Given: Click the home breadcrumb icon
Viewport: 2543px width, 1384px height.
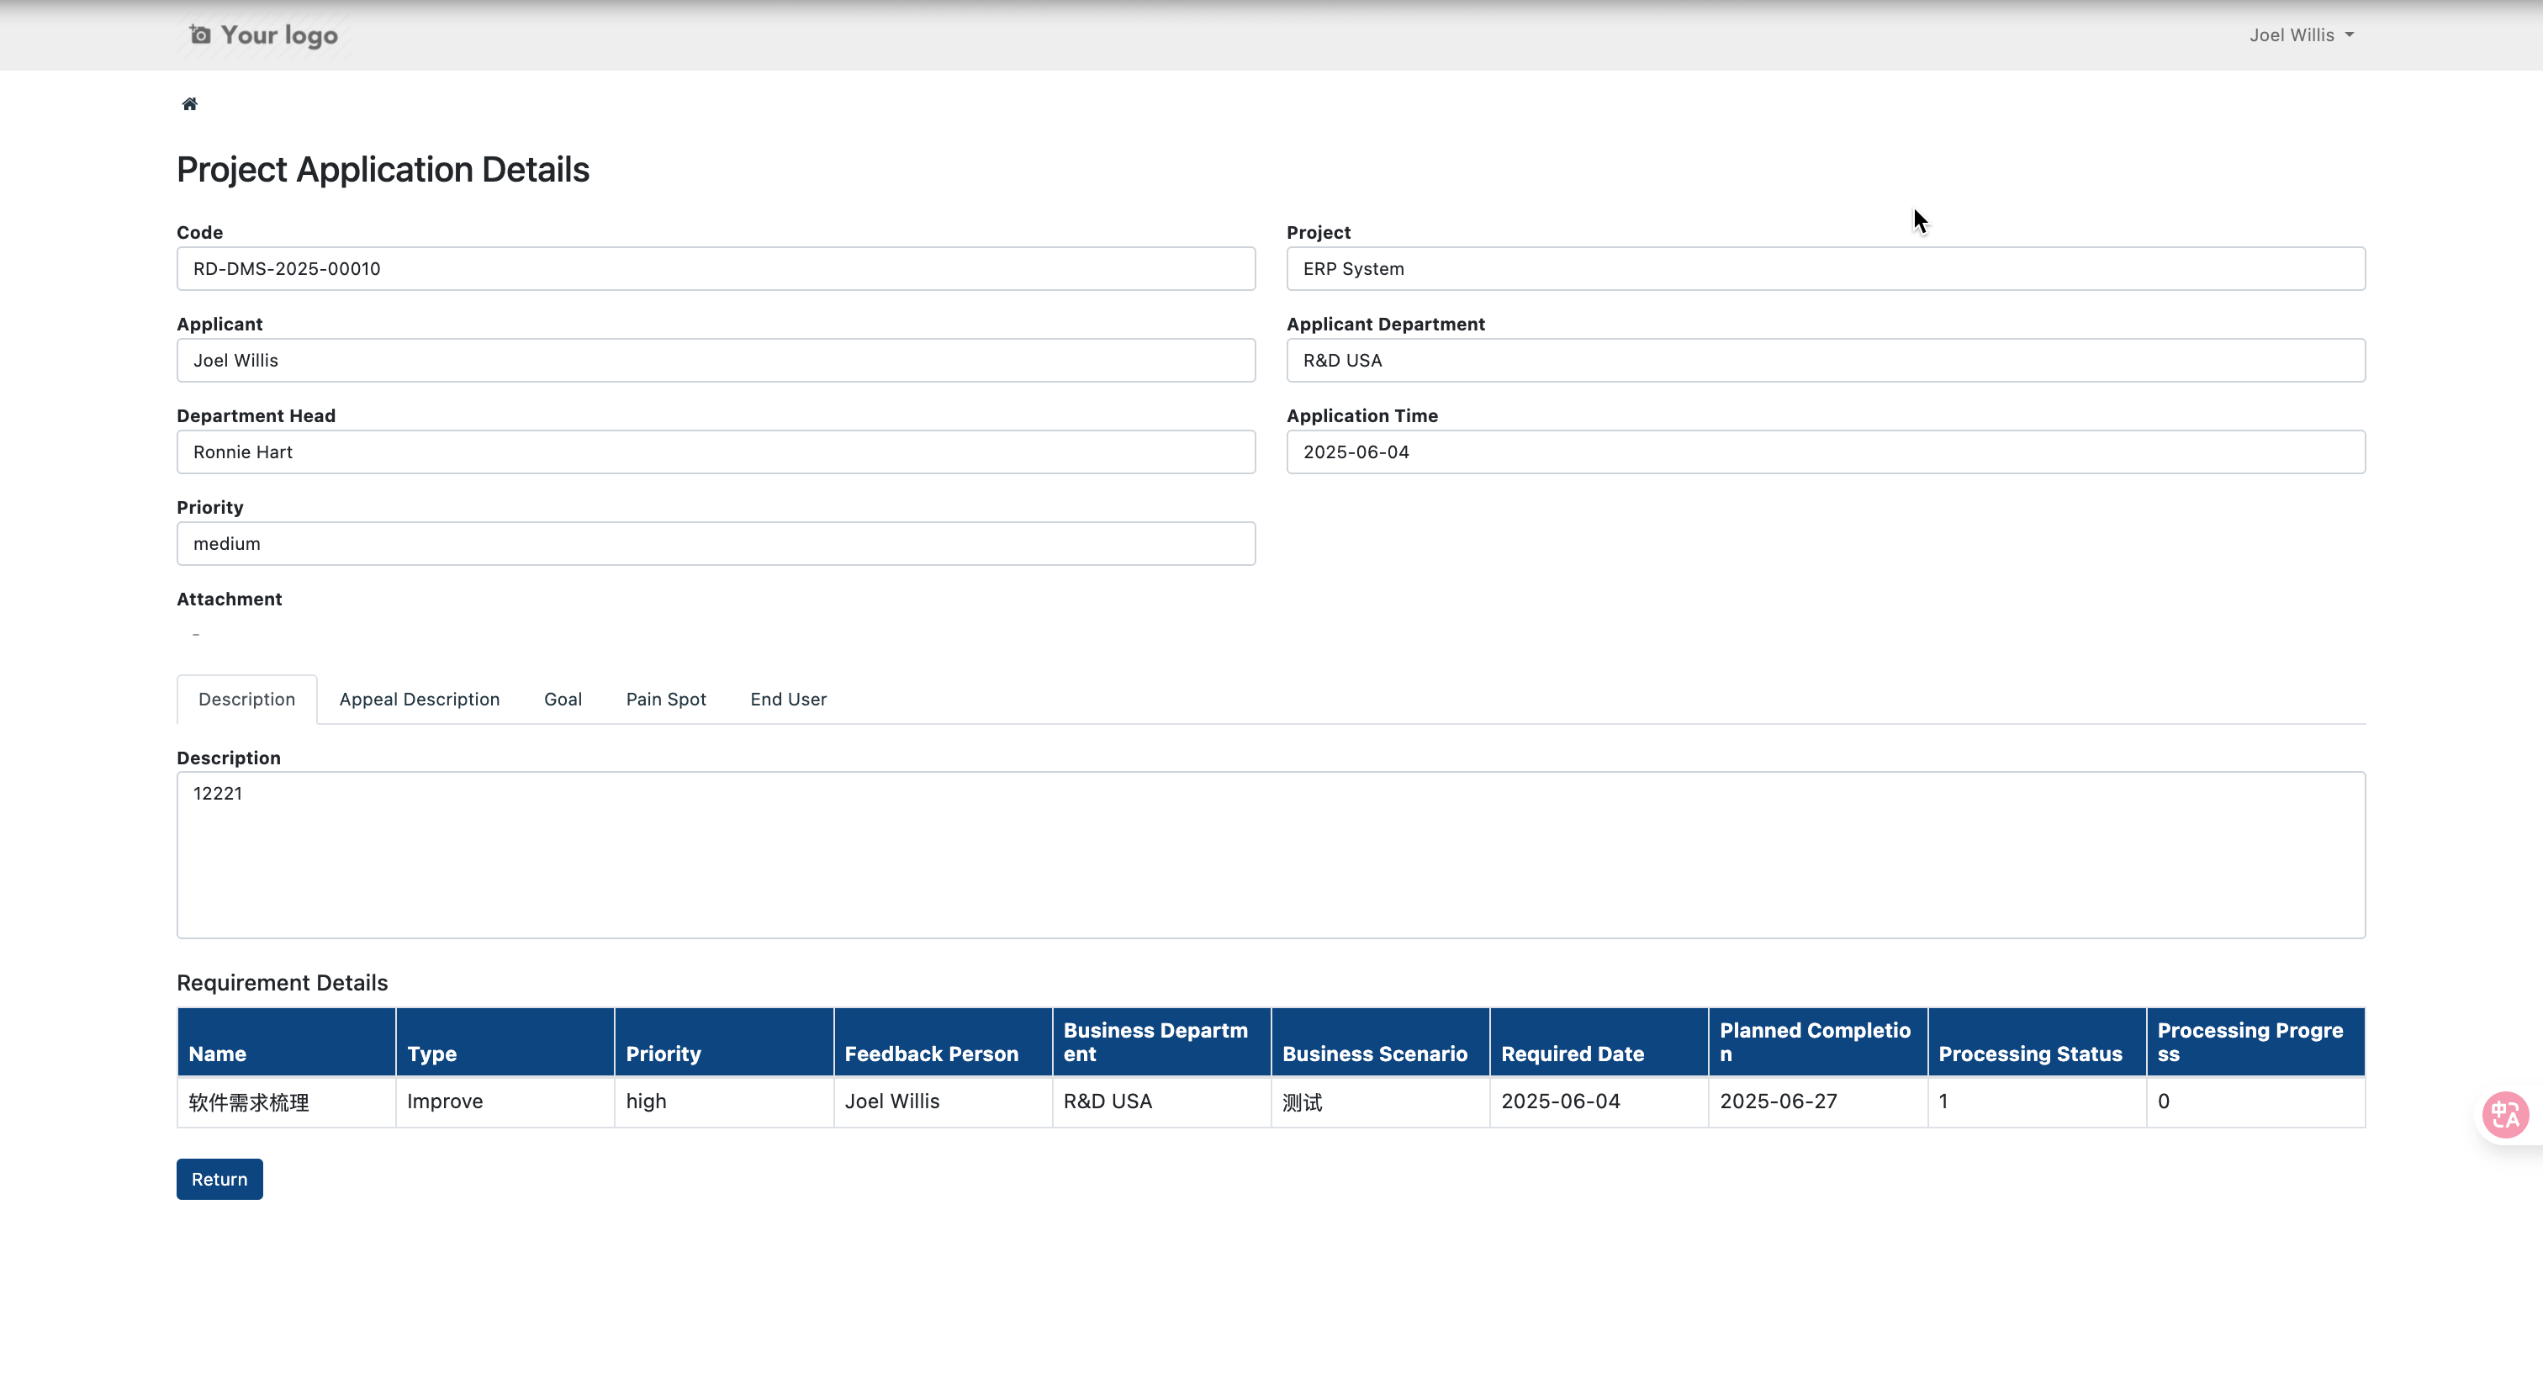Looking at the screenshot, I should click(x=189, y=104).
